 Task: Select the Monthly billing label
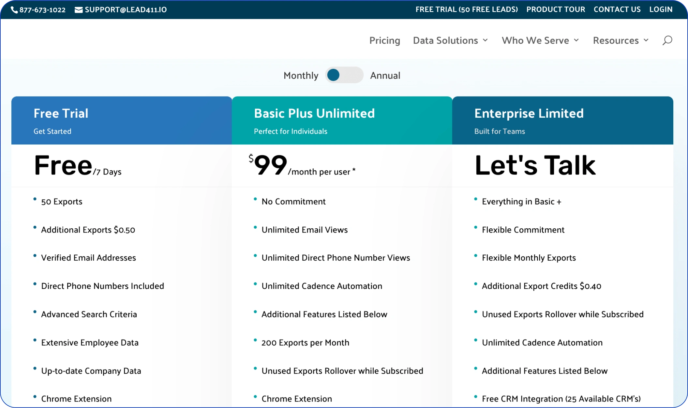(x=301, y=75)
